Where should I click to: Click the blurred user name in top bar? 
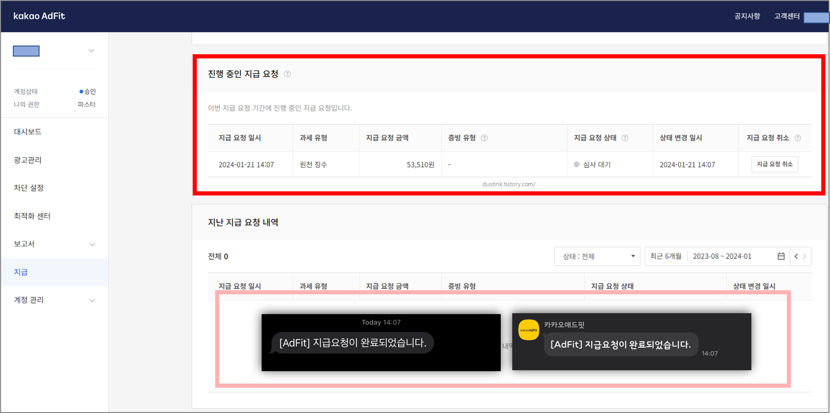tap(817, 17)
